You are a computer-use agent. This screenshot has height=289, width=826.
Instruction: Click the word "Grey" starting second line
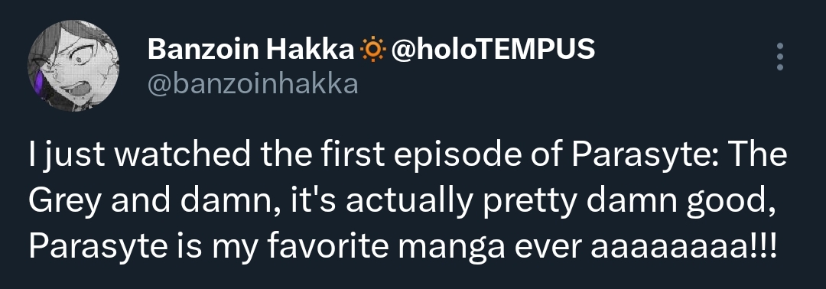pos(62,202)
